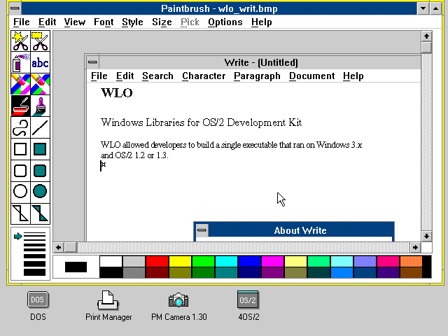Select the hollow Rounded Box tool
This screenshot has height=336, width=448.
(x=20, y=171)
